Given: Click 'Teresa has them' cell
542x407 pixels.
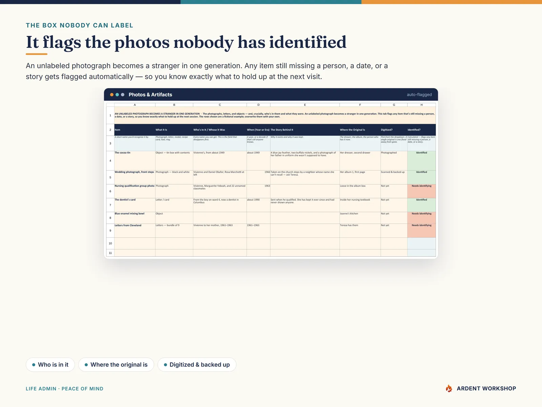Looking at the screenshot, I should click(360, 231).
